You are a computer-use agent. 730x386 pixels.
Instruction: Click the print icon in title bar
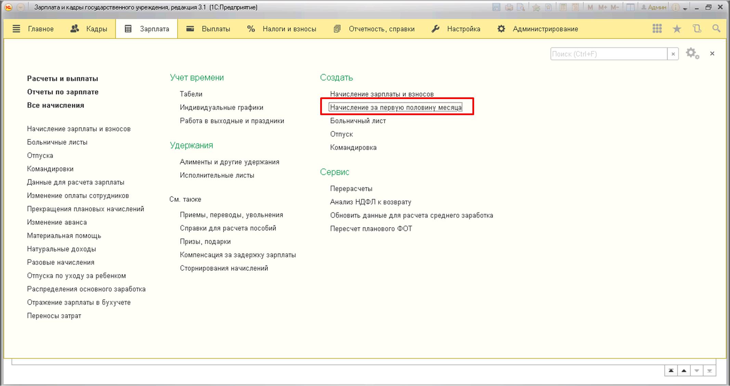pos(509,7)
